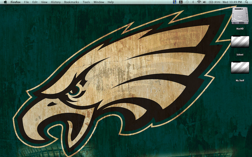Select the MacHD drive icon
252x157 pixels.
click(240, 16)
